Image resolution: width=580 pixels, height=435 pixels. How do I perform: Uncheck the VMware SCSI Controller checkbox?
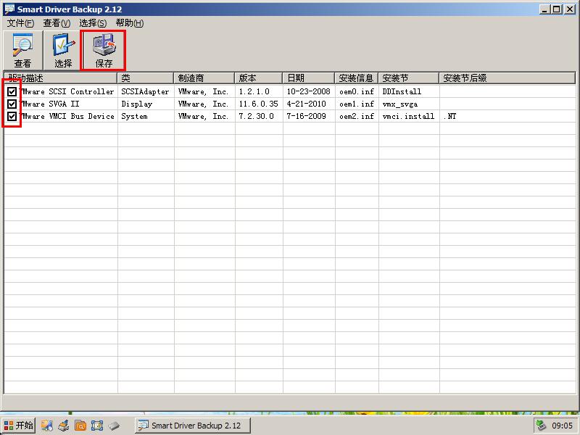(12, 91)
